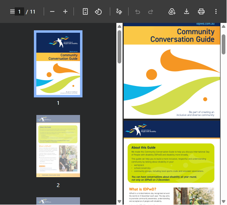Select page 2 thumbnail
This screenshot has width=227, height=205.
point(58,146)
